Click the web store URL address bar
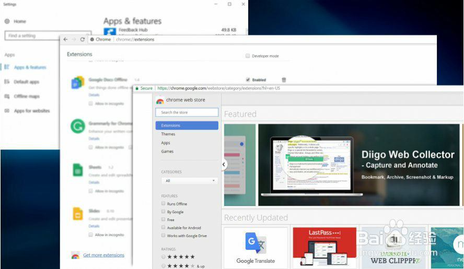This screenshot has height=269, width=464. click(219, 88)
